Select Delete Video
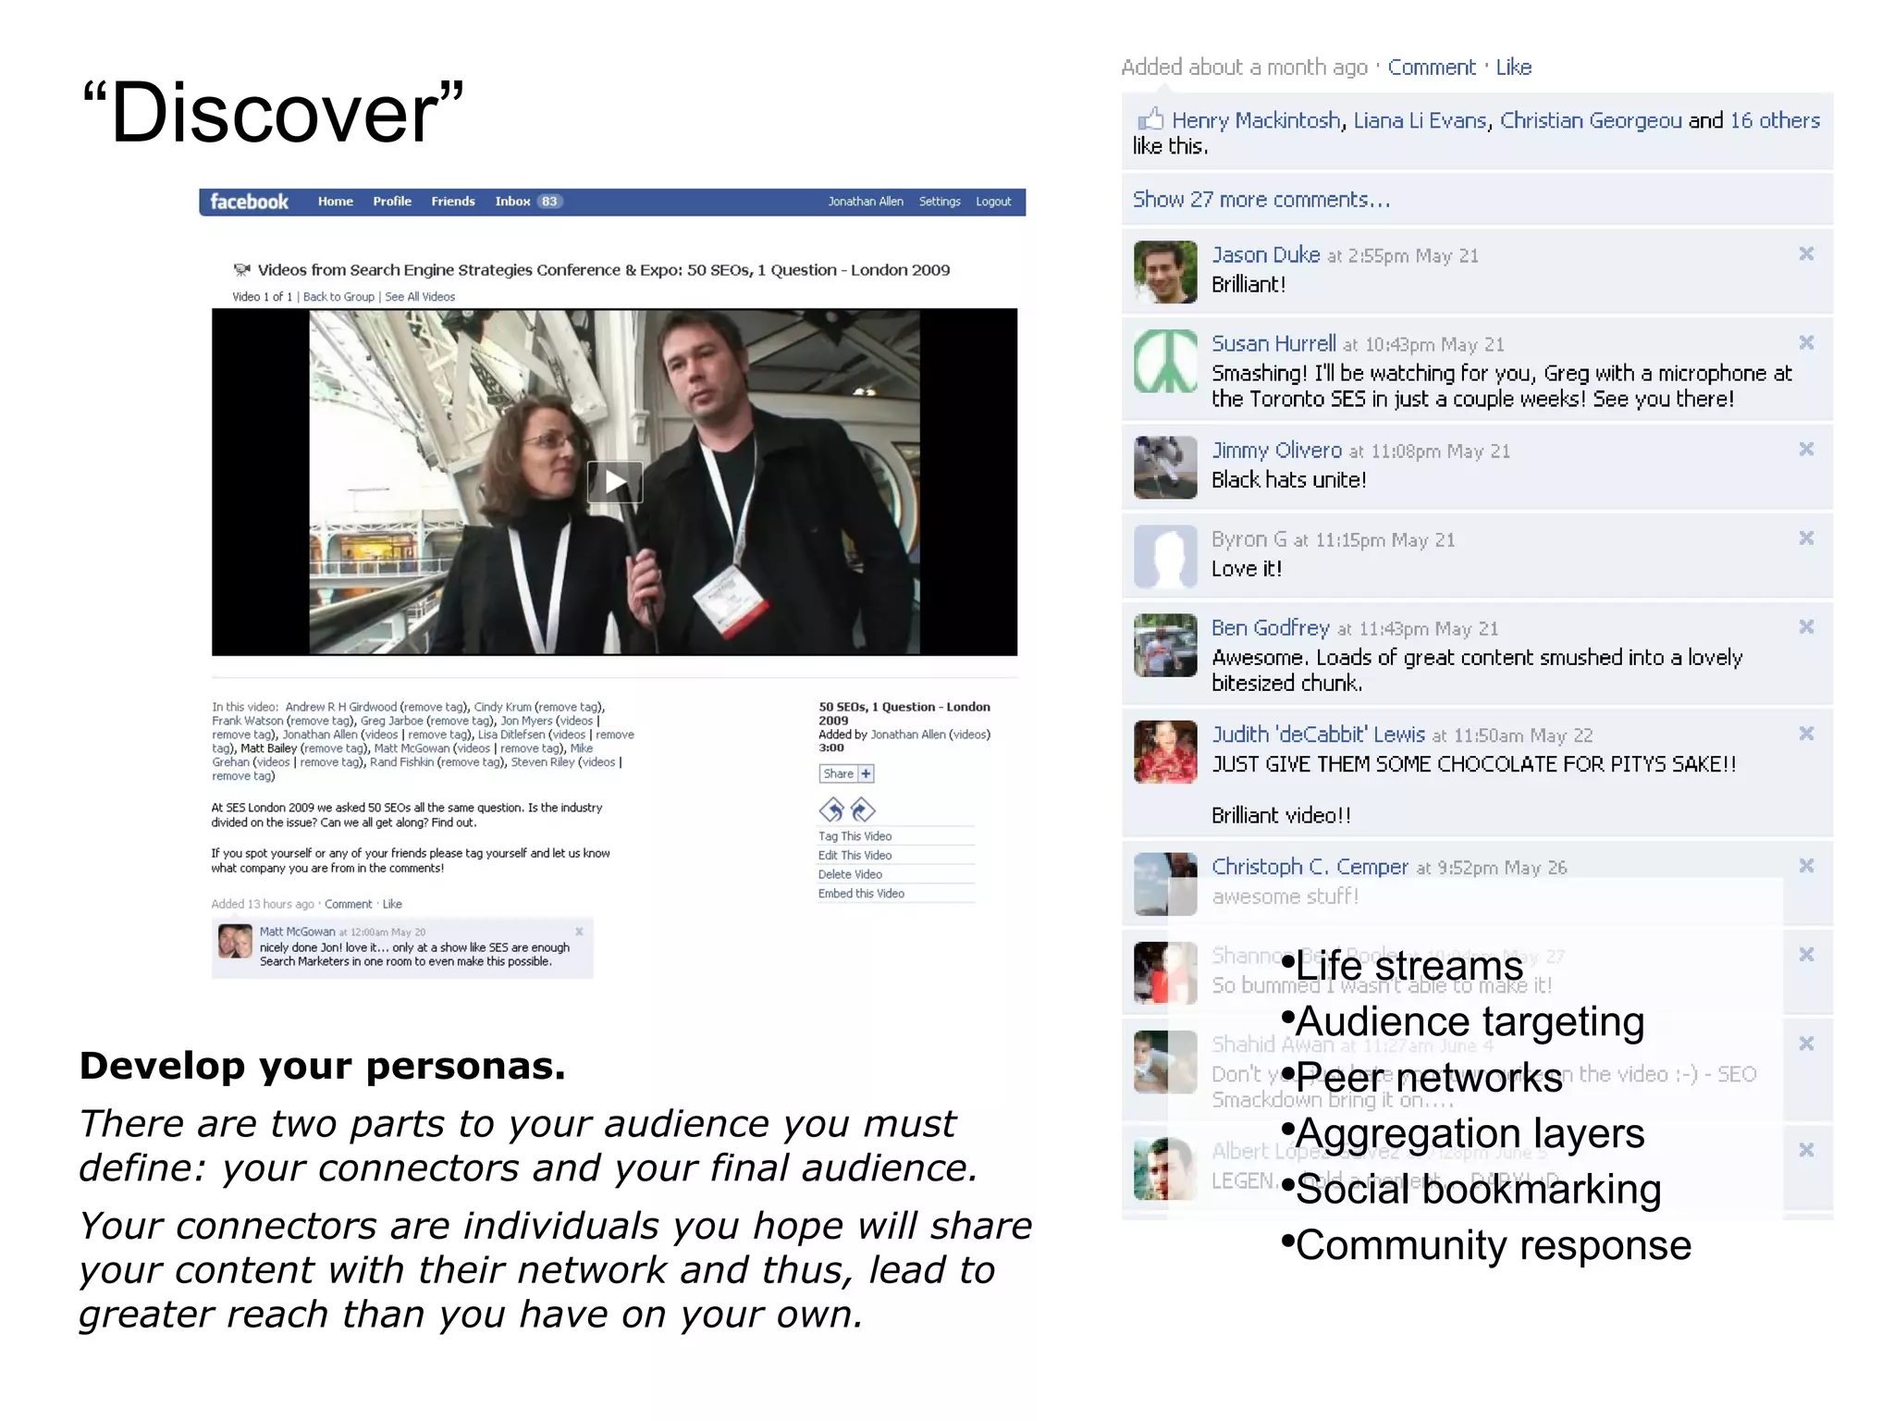The height and width of the screenshot is (1421, 1894). [x=850, y=874]
